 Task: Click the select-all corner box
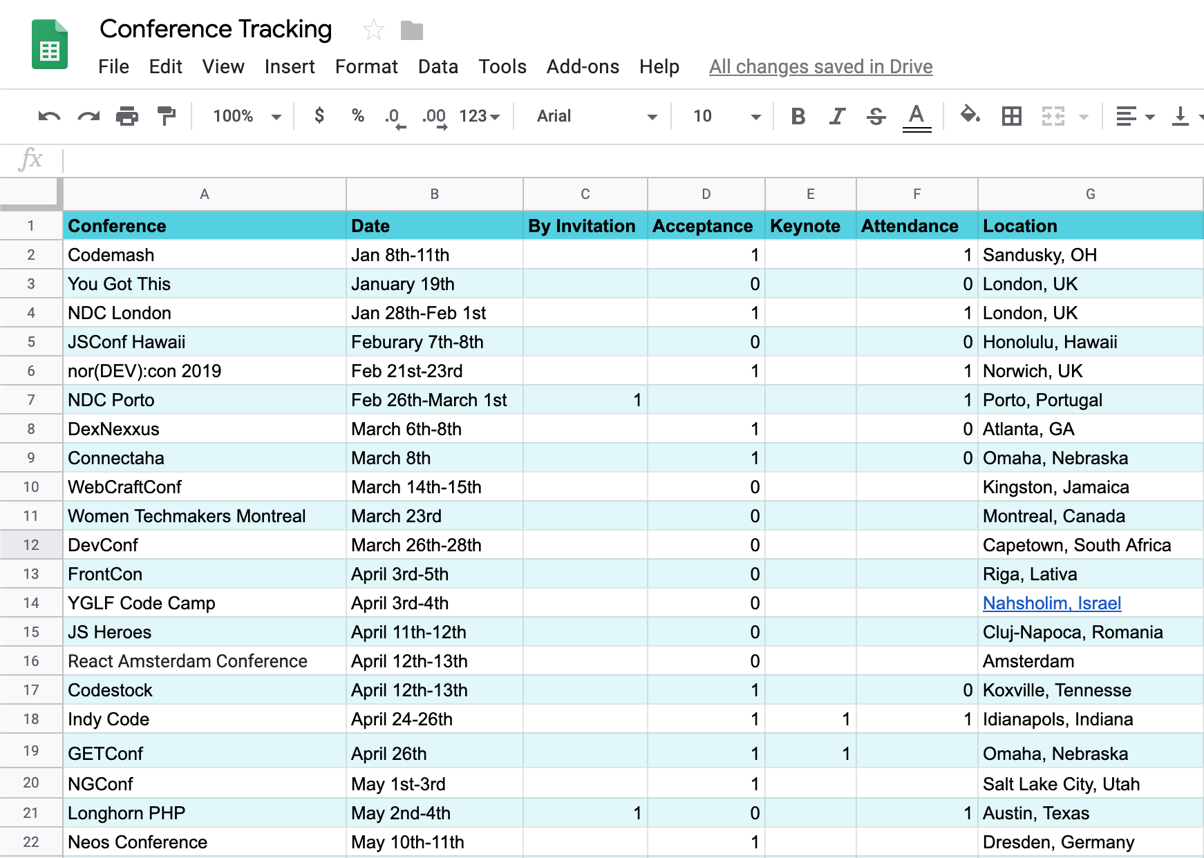pyautogui.click(x=30, y=193)
